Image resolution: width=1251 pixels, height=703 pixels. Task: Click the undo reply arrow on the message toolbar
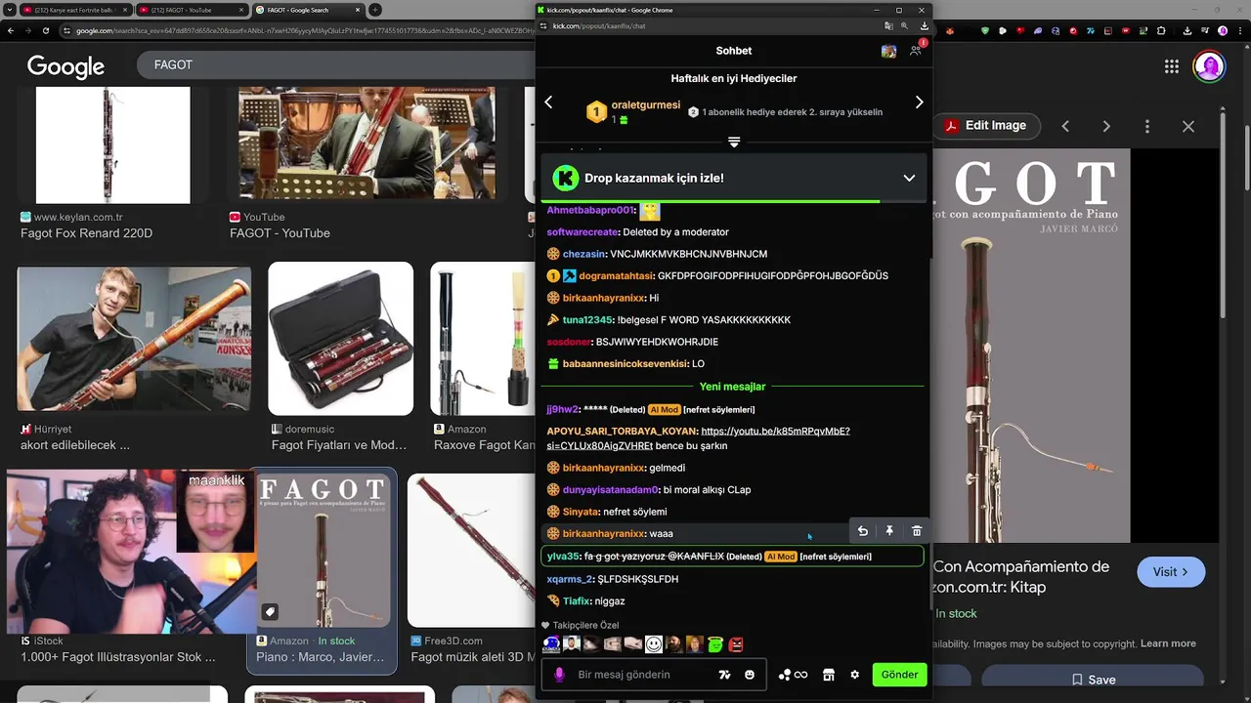coord(863,531)
